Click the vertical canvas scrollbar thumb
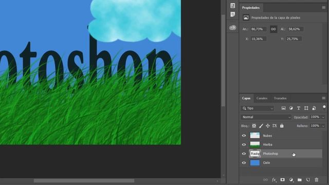The height and width of the screenshot is (185, 329). pyautogui.click(x=223, y=60)
